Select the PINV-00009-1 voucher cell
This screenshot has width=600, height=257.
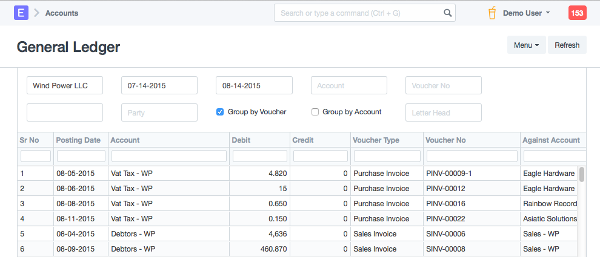[449, 173]
